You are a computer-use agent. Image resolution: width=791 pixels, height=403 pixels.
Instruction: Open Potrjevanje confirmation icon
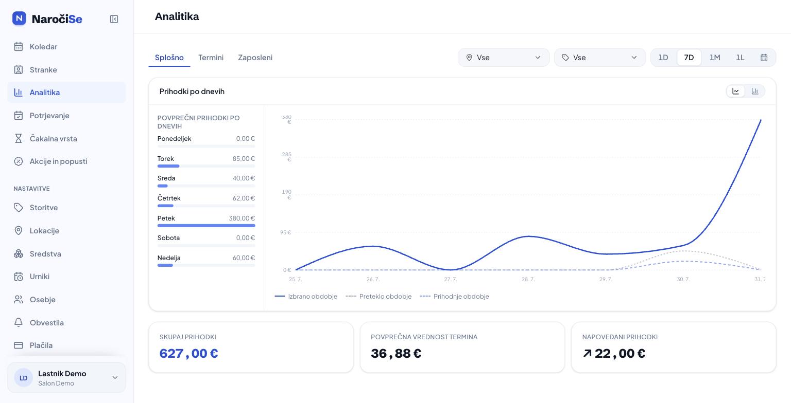tap(19, 116)
